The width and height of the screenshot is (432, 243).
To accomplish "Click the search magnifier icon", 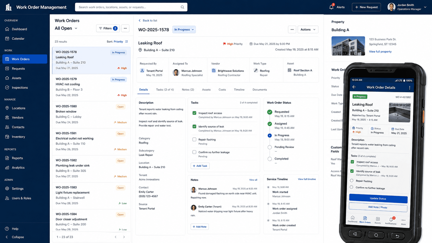I will pos(182,7).
